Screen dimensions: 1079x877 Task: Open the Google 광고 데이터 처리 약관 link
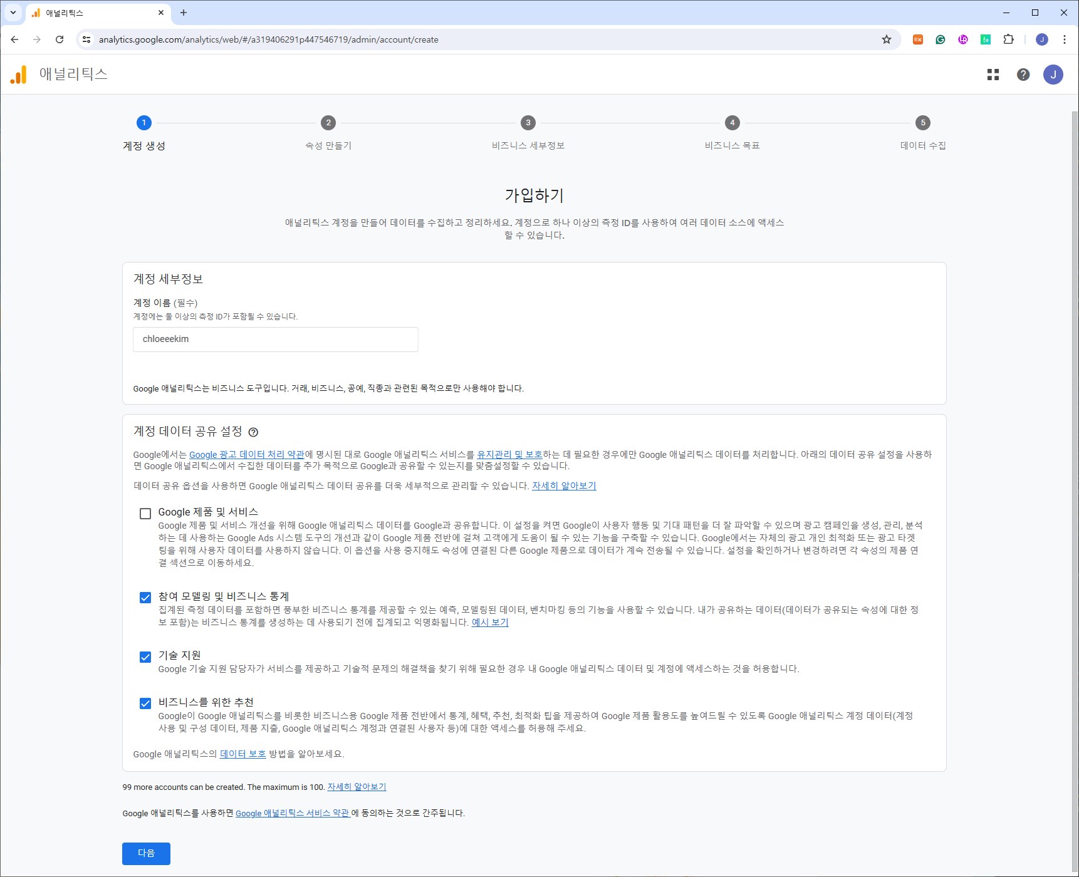[x=247, y=455]
